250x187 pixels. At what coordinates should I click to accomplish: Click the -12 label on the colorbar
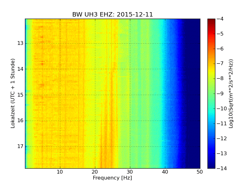[x=222, y=138]
